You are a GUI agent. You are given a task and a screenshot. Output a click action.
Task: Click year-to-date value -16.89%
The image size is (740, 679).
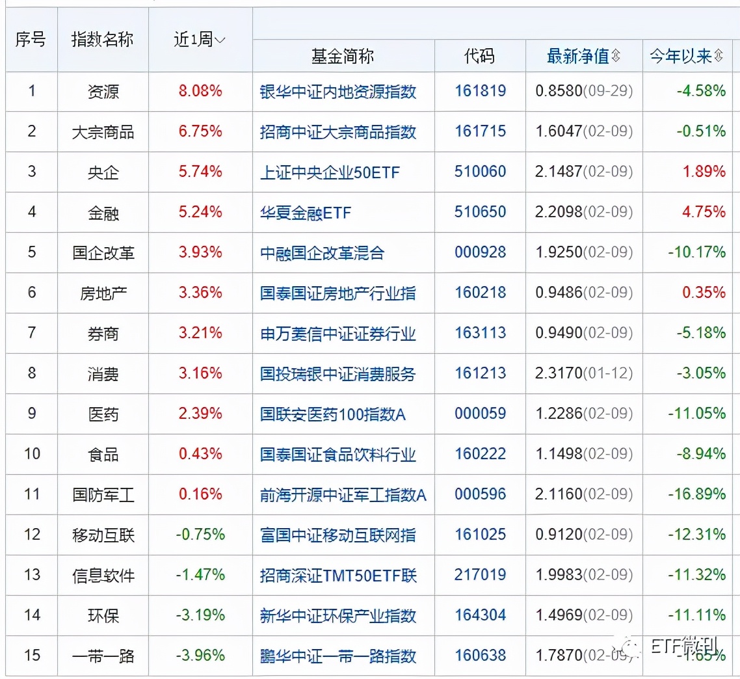[696, 494]
